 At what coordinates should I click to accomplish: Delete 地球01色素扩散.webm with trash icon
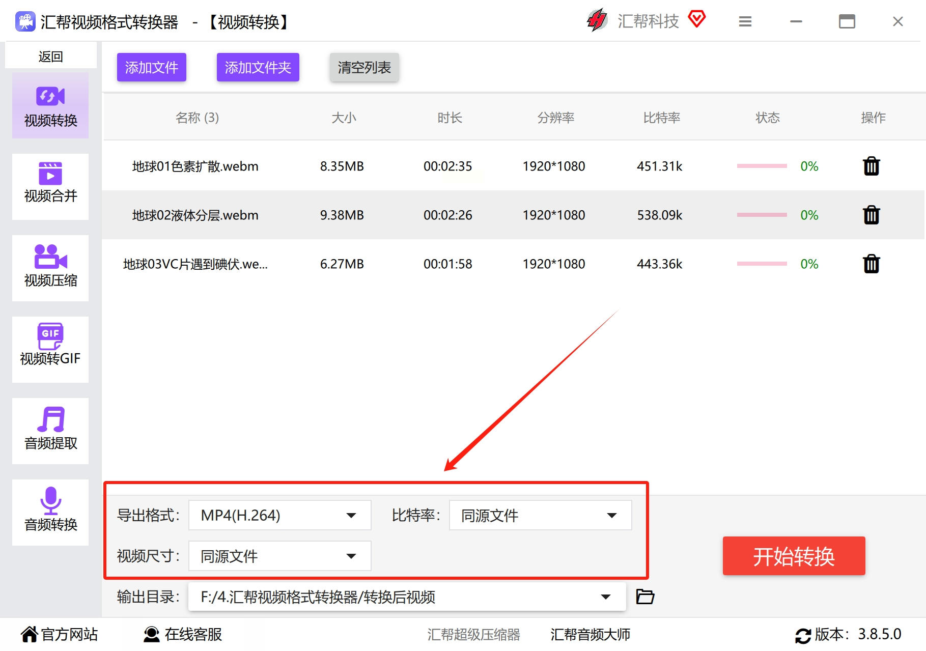point(871,166)
